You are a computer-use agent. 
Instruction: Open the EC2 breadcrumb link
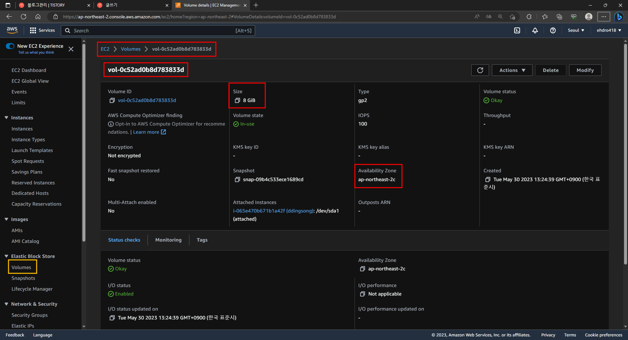(105, 49)
